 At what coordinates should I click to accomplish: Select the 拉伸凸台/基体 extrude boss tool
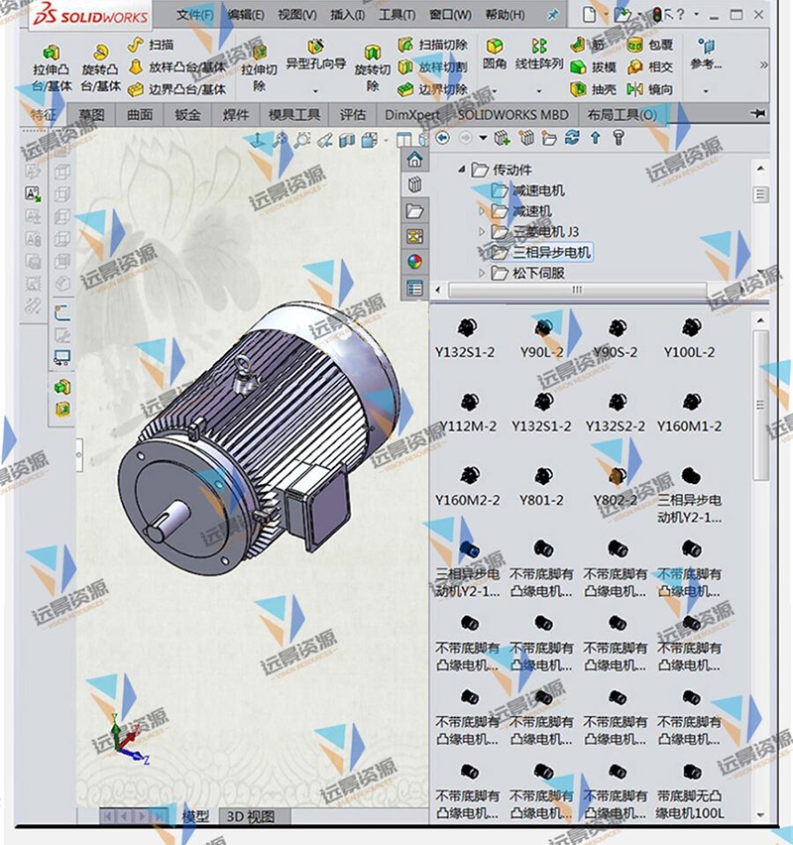[52, 67]
